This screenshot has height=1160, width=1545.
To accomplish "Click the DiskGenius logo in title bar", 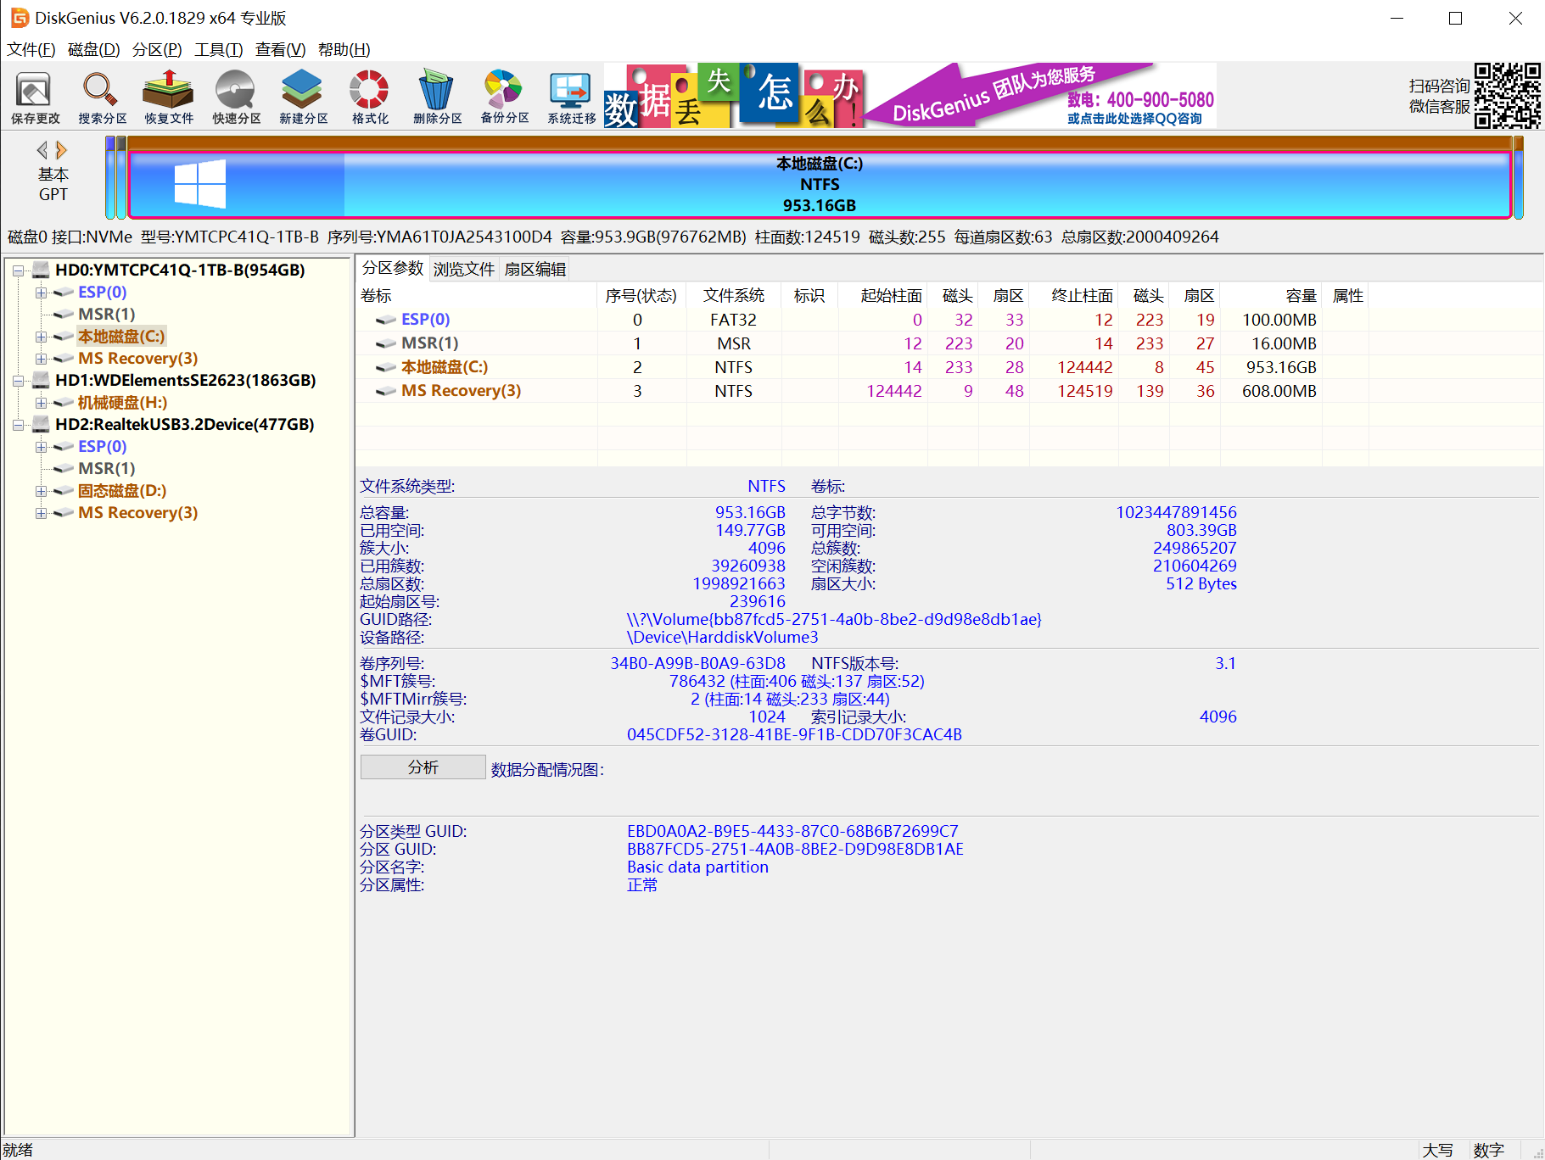I will [20, 18].
